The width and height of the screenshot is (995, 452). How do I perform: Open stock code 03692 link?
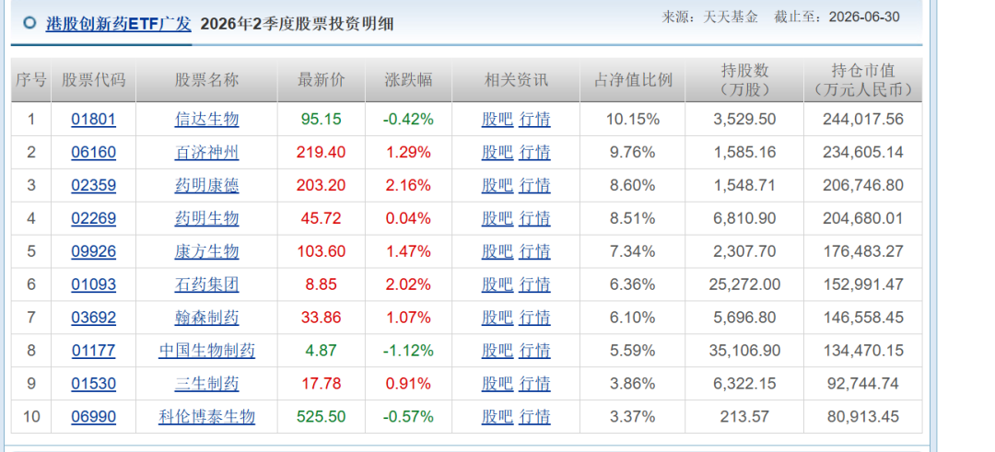coord(93,318)
